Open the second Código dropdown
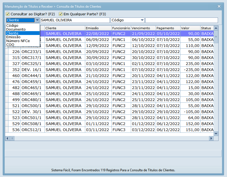 pos(142,20)
